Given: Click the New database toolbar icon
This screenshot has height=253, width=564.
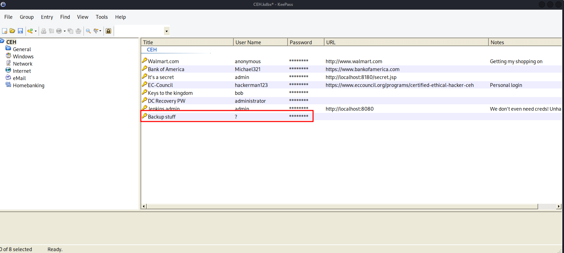Looking at the screenshot, I should [x=4, y=31].
